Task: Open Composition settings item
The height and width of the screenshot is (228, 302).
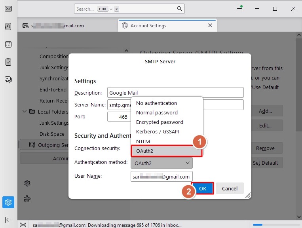Action: 54,57
